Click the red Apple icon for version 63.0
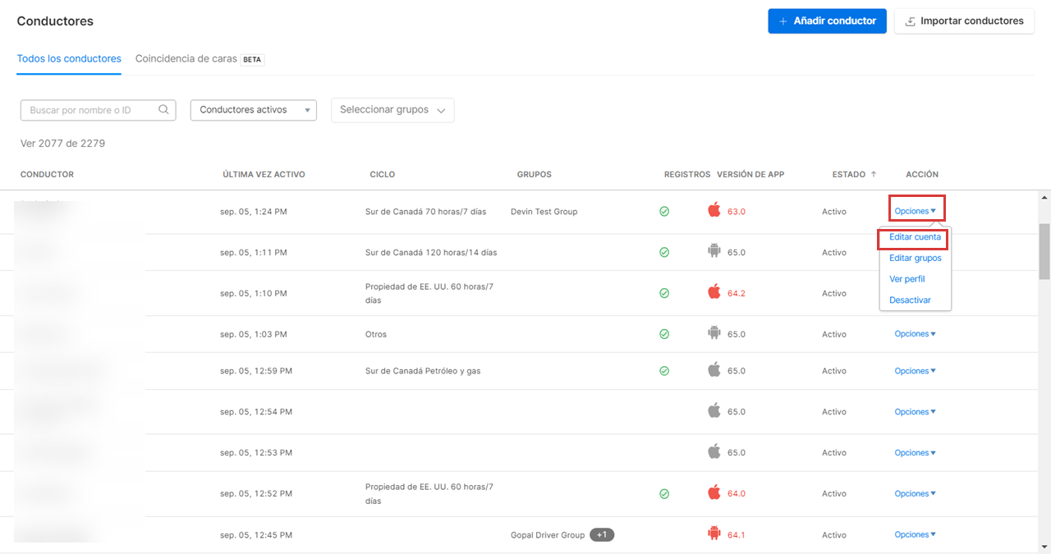This screenshot has width=1051, height=554. click(x=714, y=210)
